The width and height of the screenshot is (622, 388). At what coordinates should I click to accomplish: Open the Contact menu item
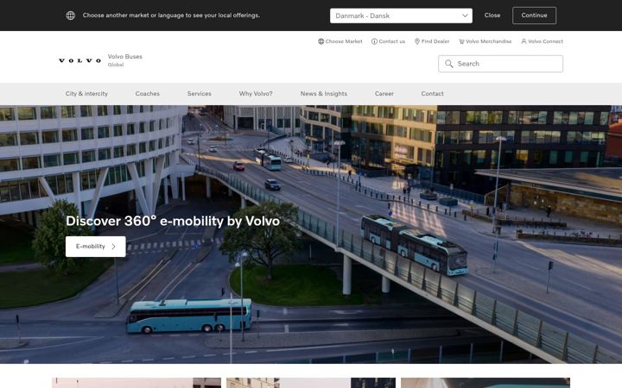[x=433, y=94]
